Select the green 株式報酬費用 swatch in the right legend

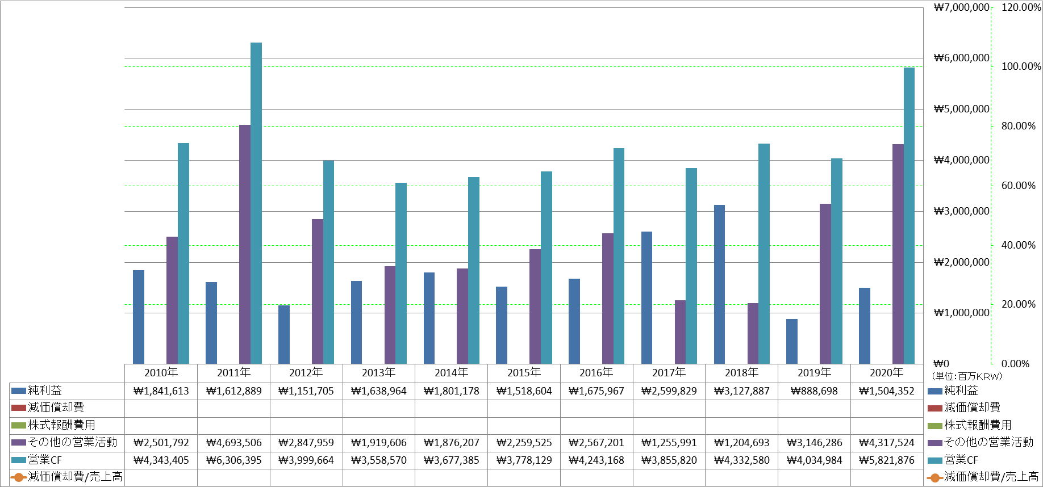[935, 426]
